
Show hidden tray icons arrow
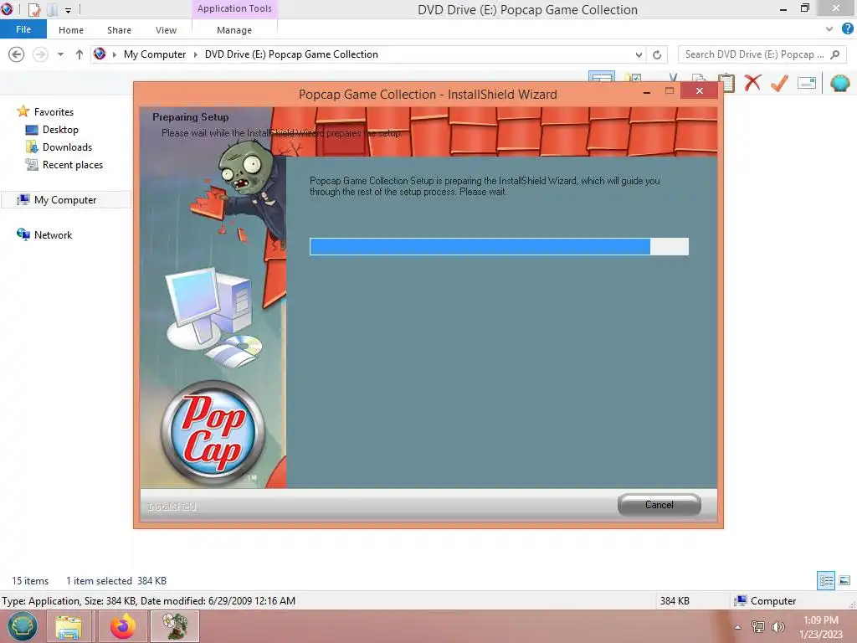(737, 627)
